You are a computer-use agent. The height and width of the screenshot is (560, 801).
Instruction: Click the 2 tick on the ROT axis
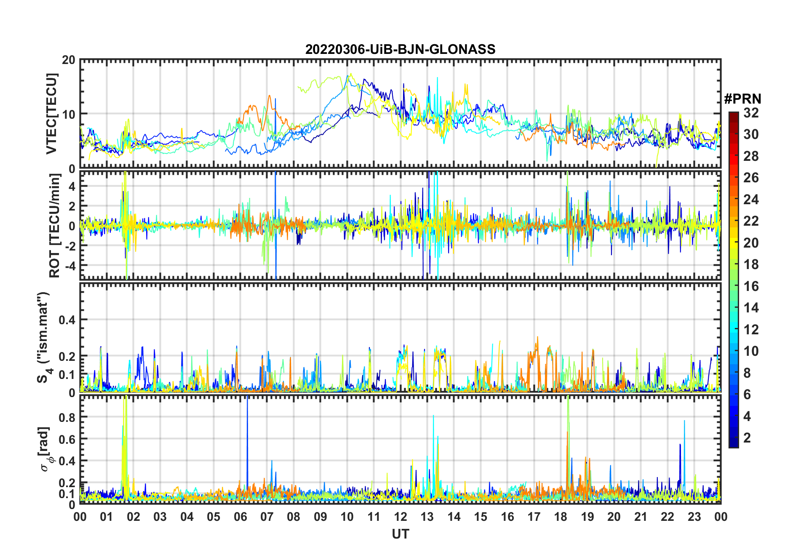[72, 206]
